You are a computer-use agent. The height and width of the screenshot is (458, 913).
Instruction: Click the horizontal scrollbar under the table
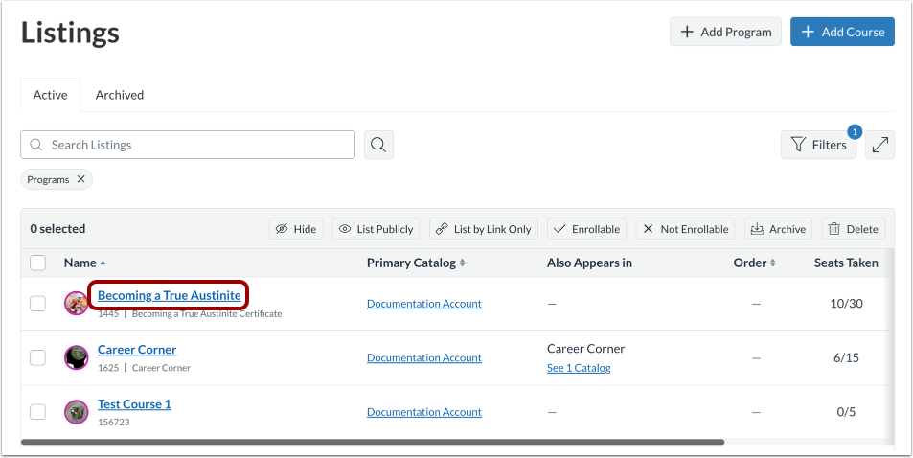[x=373, y=443]
